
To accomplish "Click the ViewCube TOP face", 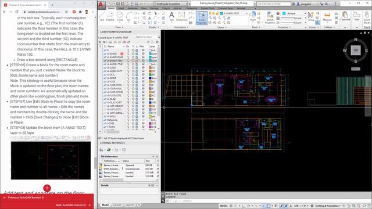I will click(x=356, y=51).
